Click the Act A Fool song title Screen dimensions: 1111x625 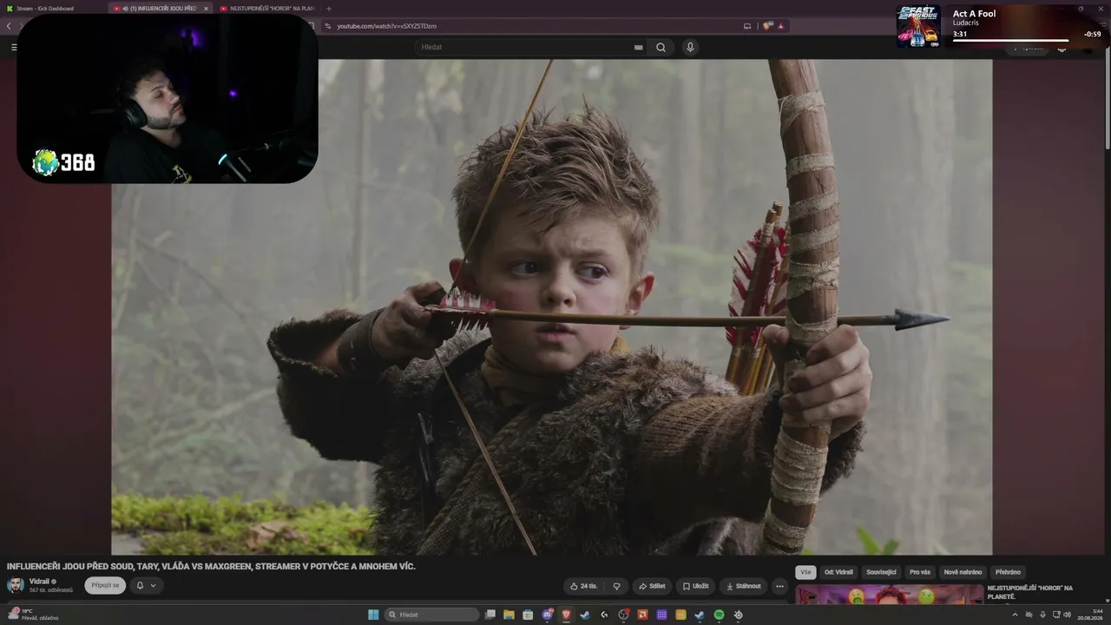pyautogui.click(x=974, y=14)
